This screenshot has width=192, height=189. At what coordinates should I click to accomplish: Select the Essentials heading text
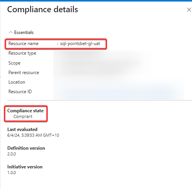click(x=24, y=32)
